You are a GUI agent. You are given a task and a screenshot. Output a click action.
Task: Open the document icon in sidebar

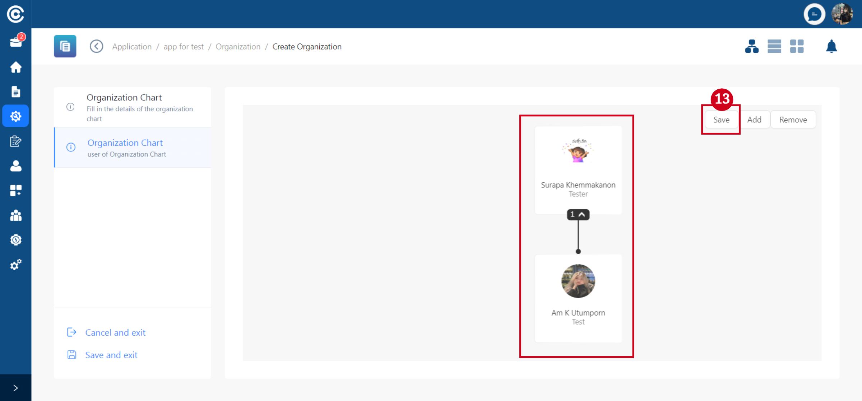(16, 92)
